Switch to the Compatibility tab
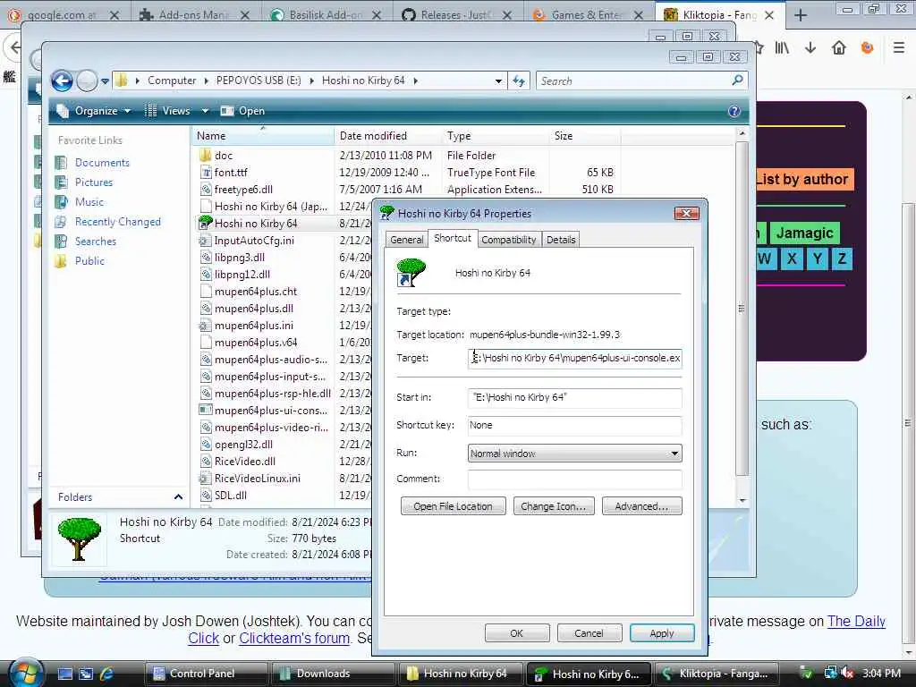 [509, 240]
